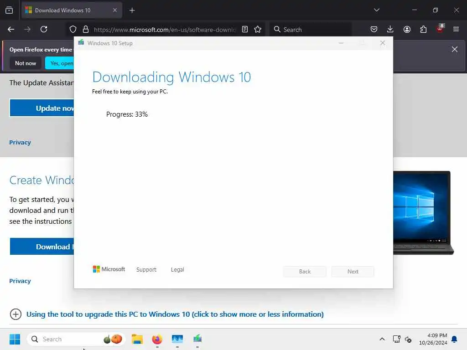The image size is (467, 350).
Task: Open the Firefox account icon
Action: pyautogui.click(x=407, y=29)
